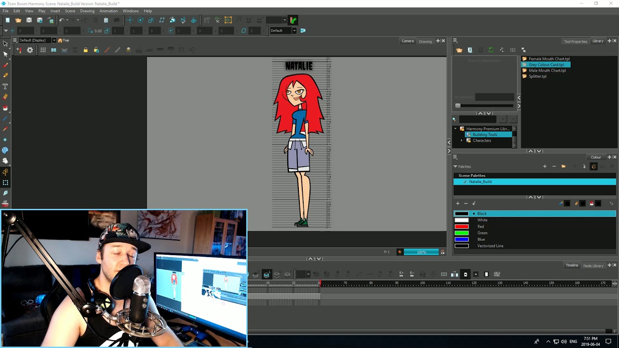619x348 pixels.
Task: Open the Camera view settings gear
Action: pyautogui.click(x=30, y=50)
